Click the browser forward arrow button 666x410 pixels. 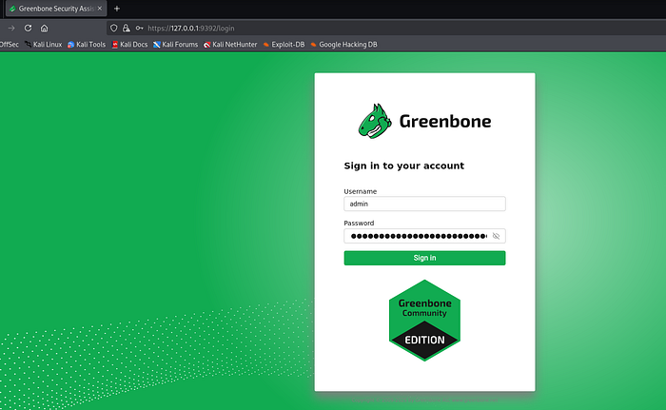click(x=11, y=28)
